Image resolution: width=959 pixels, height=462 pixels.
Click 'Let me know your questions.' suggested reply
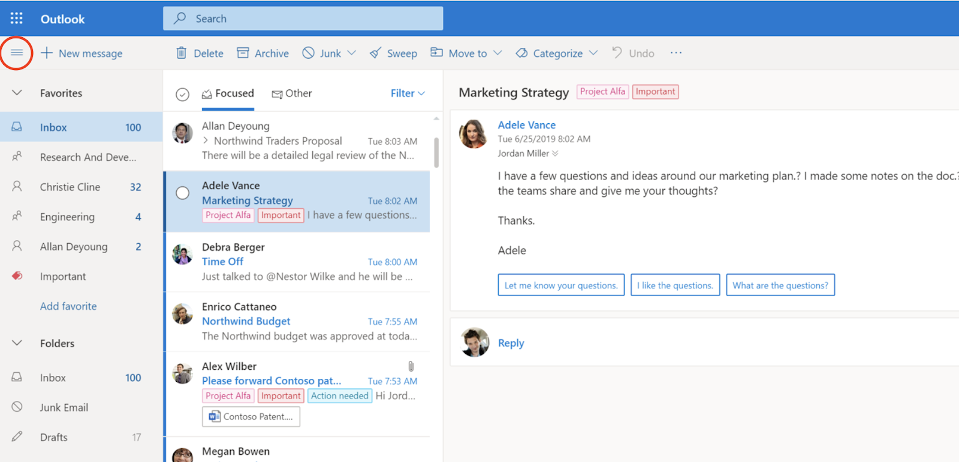[x=561, y=285]
